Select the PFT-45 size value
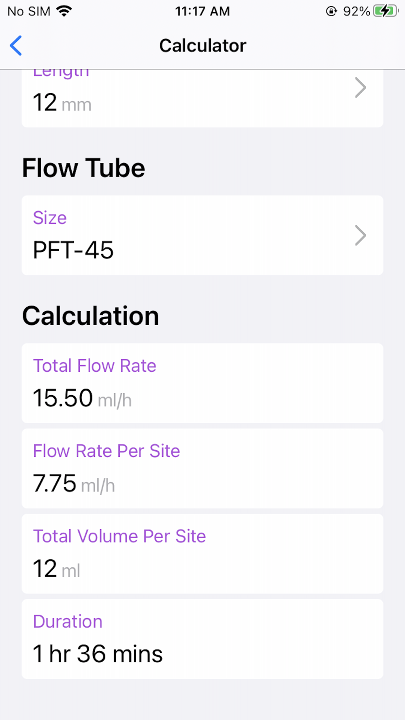This screenshot has width=405, height=720. coord(73,250)
